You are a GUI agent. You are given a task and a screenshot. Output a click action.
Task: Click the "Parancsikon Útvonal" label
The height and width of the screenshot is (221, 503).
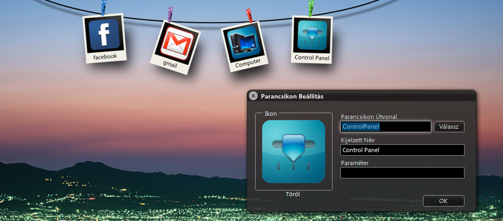[369, 117]
